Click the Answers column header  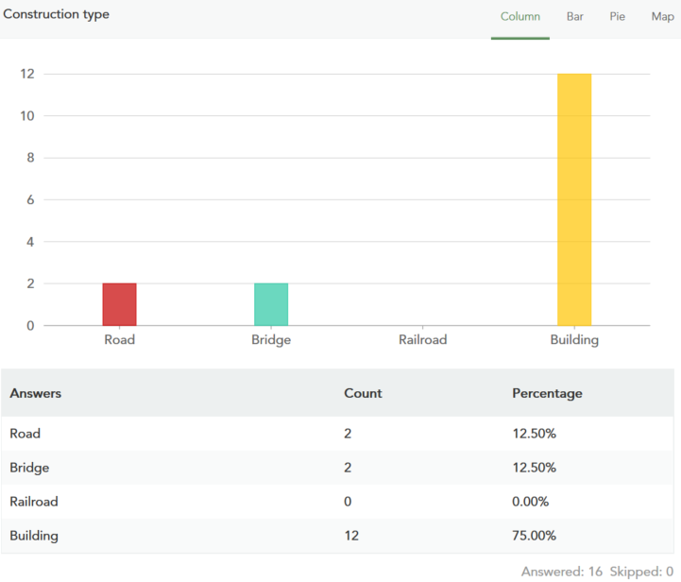36,393
